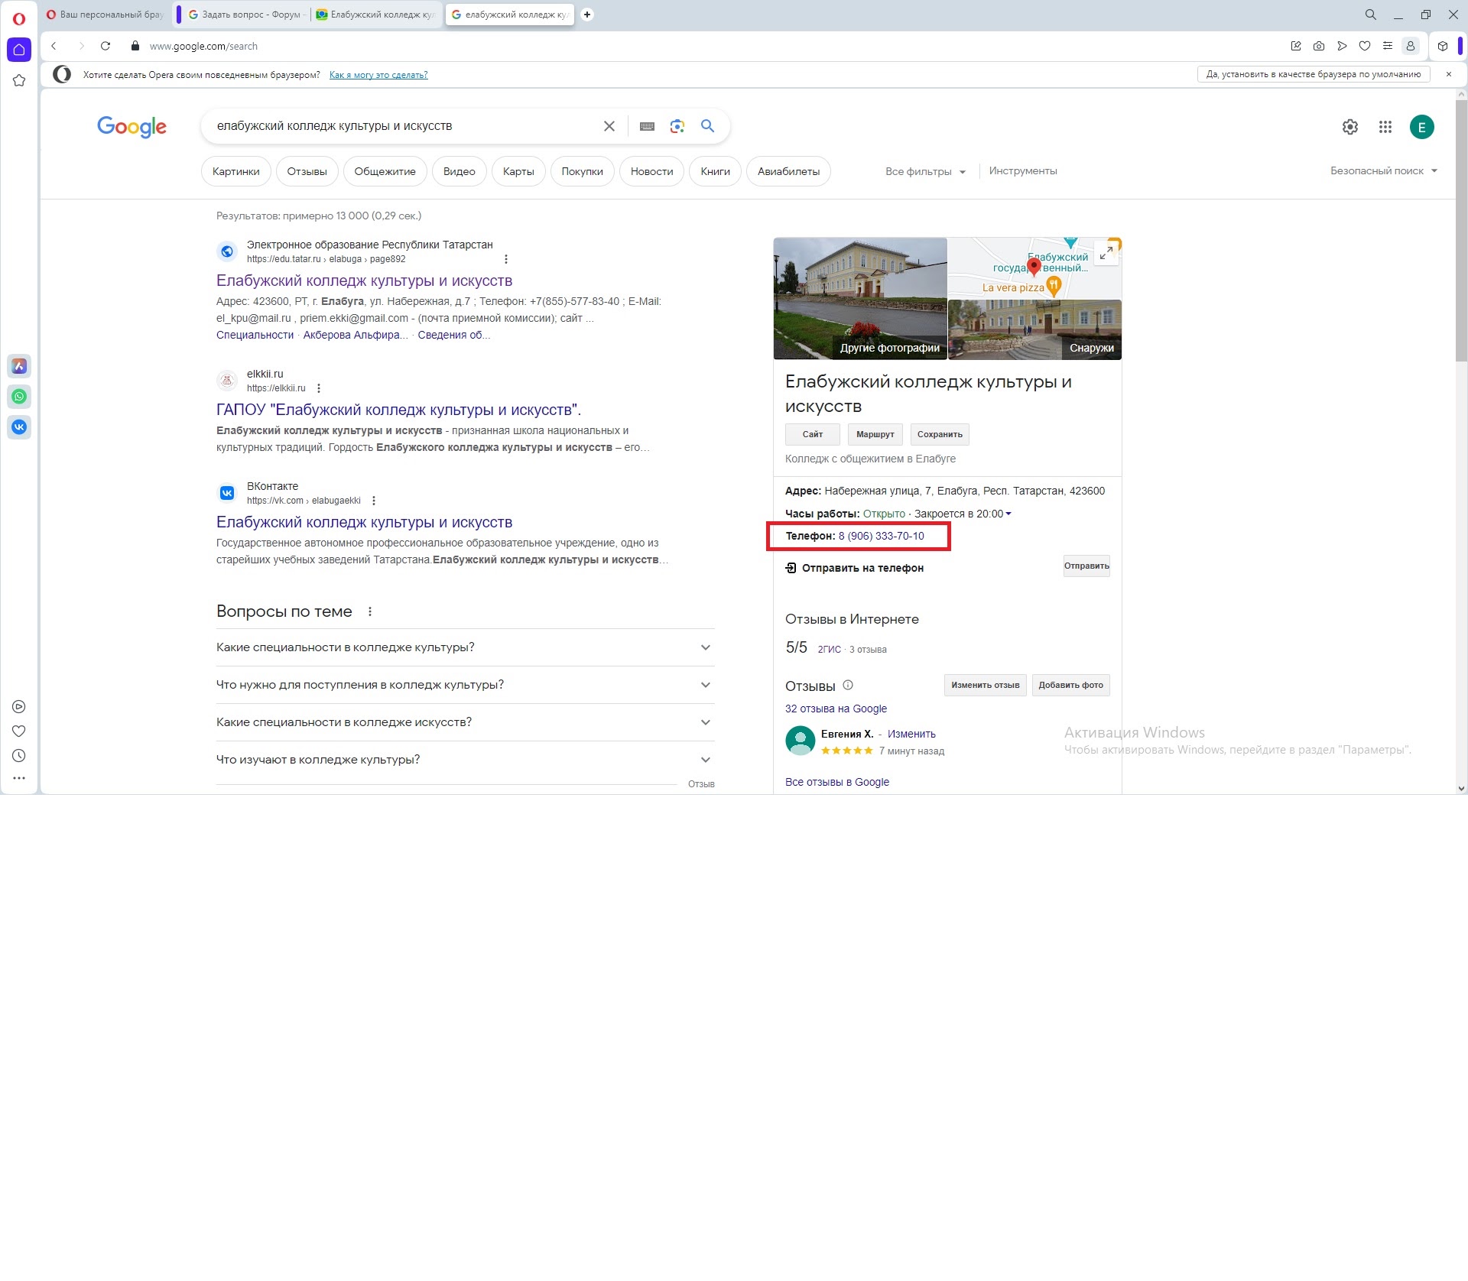Open 'Вопросы по теме' options menu

[x=370, y=611]
